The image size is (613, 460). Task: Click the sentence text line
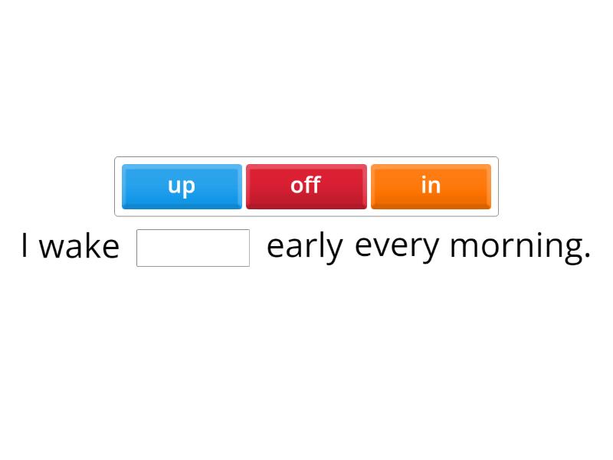click(x=306, y=246)
